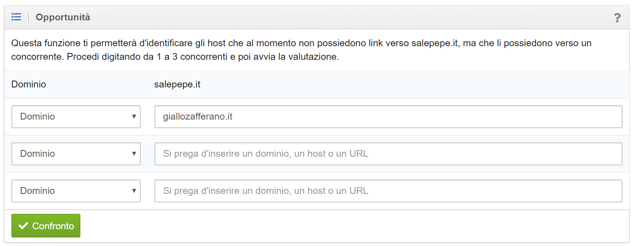Click the vertical separator next to the list icon
Viewport: 633px width, 246px height.
29,17
